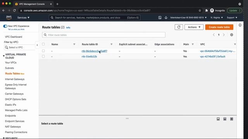Open the CloudShell terminal icon
The image size is (248, 139).
pyautogui.click(x=160, y=18)
